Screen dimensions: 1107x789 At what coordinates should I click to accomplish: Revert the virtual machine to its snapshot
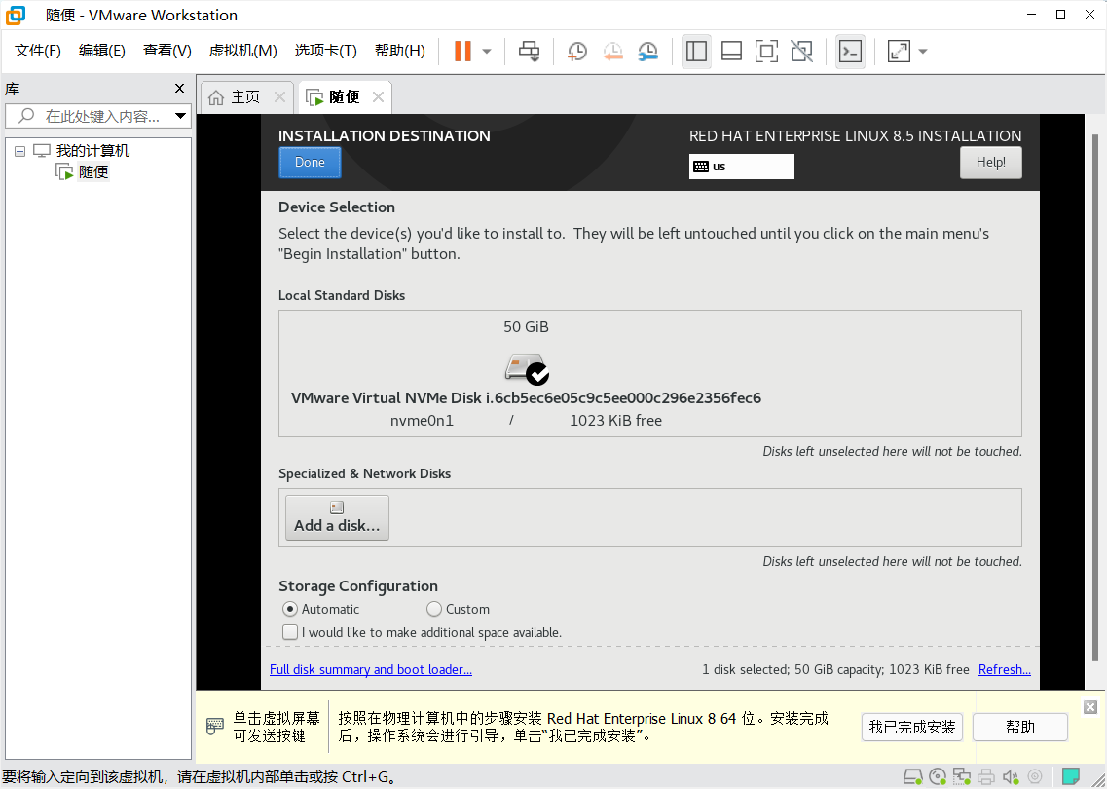(x=612, y=51)
